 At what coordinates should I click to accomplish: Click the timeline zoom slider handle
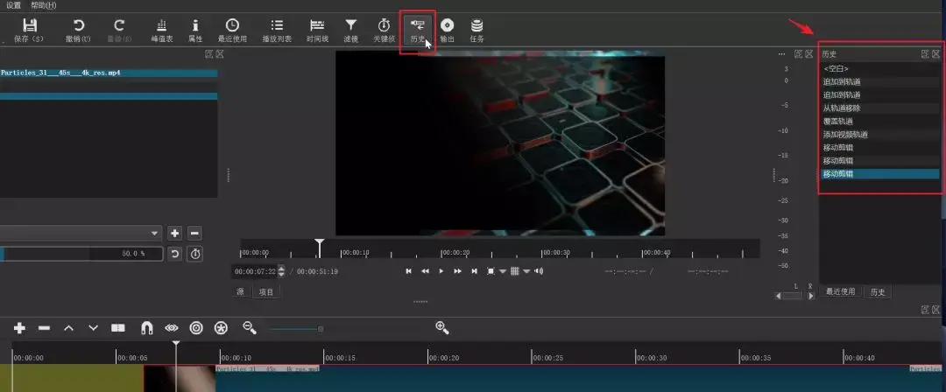coord(321,329)
